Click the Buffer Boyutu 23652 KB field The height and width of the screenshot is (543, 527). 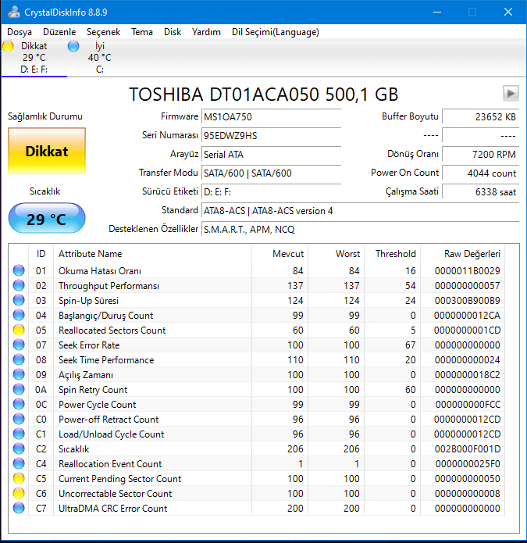(x=480, y=116)
